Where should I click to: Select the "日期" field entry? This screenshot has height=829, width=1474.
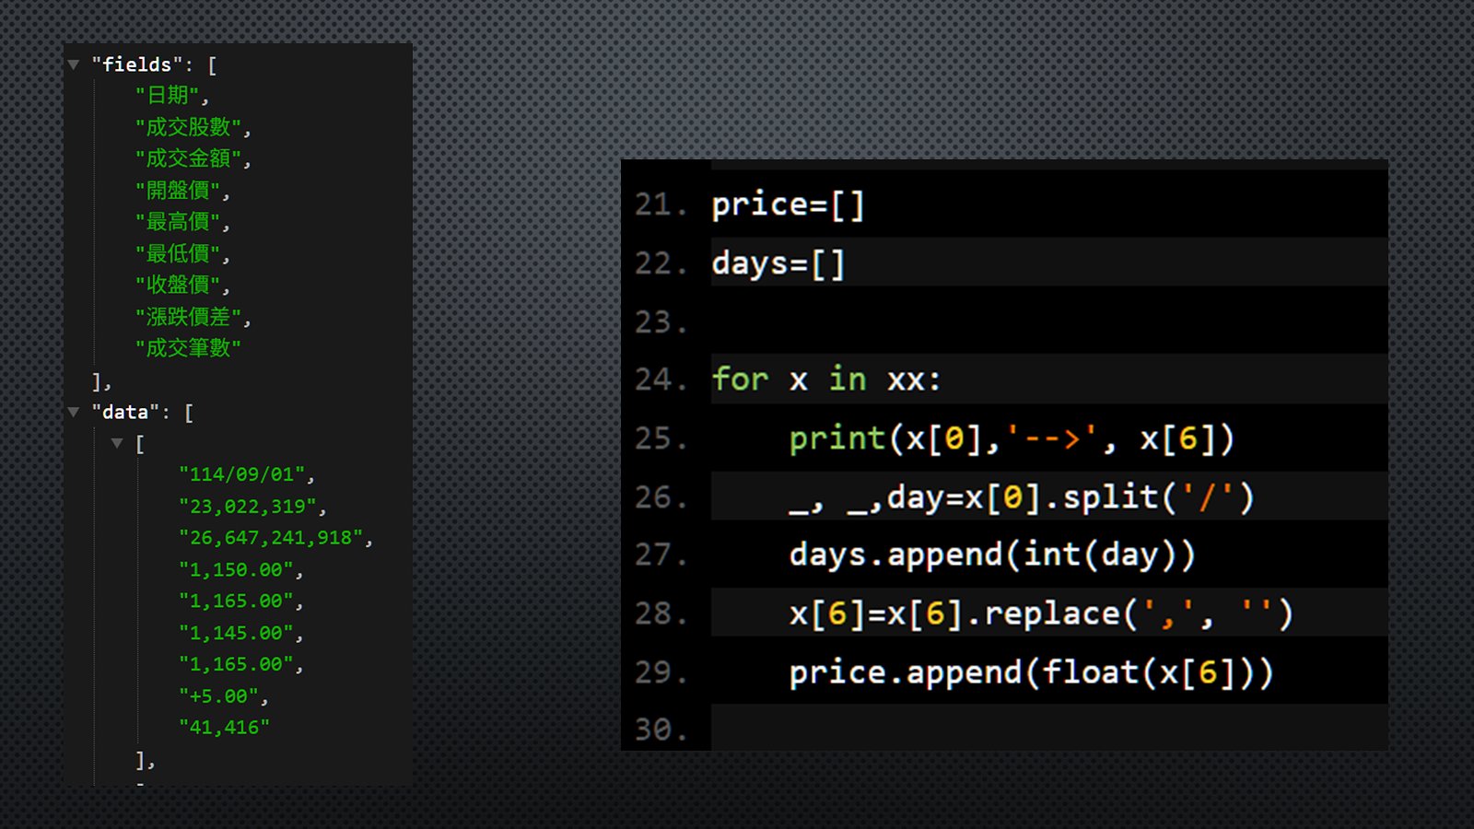(x=171, y=96)
